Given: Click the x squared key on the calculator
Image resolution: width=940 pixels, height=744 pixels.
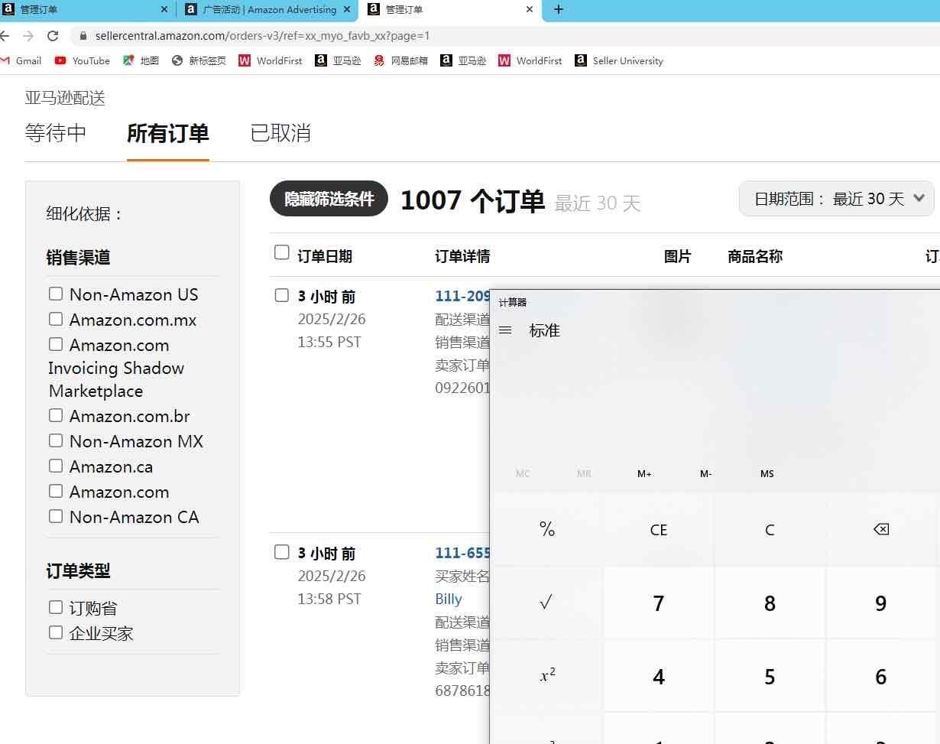Looking at the screenshot, I should 547,677.
